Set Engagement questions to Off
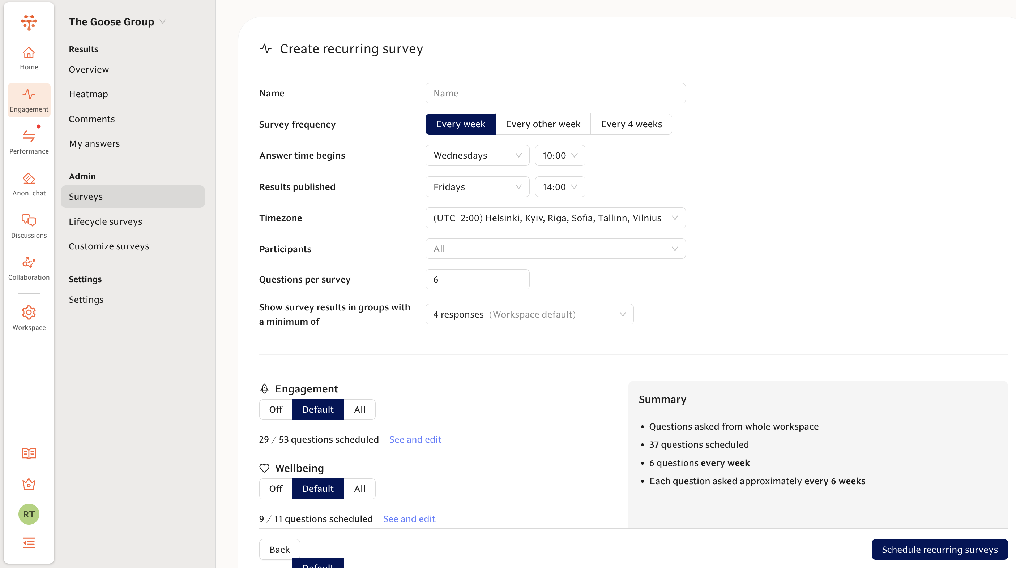 coord(276,409)
